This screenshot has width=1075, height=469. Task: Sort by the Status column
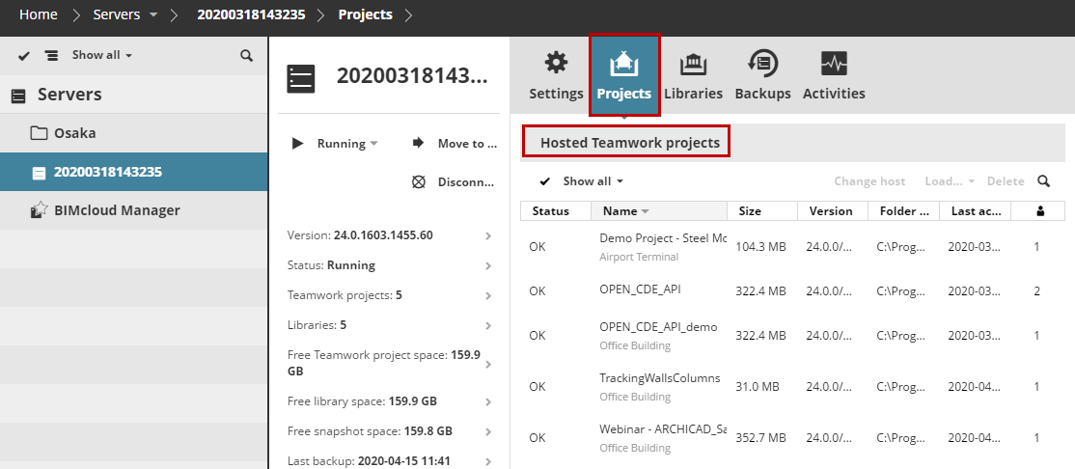[556, 211]
